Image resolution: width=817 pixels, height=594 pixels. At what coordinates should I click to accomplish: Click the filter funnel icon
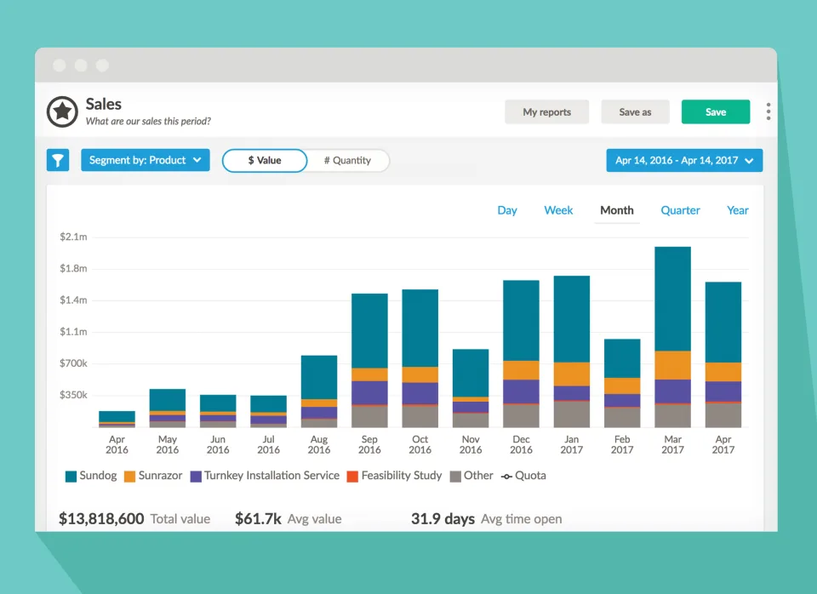point(58,160)
